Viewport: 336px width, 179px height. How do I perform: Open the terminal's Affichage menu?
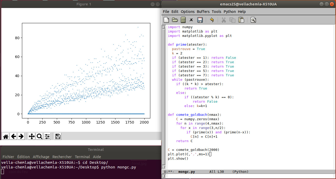(41, 157)
